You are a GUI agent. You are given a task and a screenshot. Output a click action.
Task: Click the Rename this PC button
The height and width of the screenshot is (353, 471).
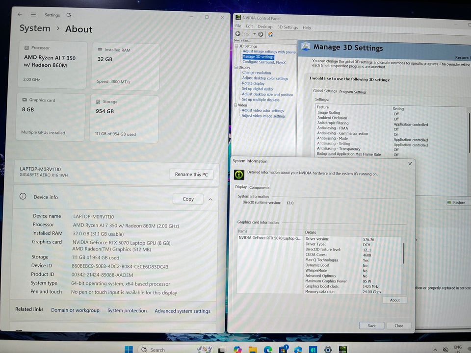click(x=191, y=175)
